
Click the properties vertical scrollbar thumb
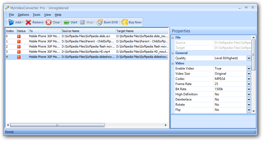coord(254,55)
